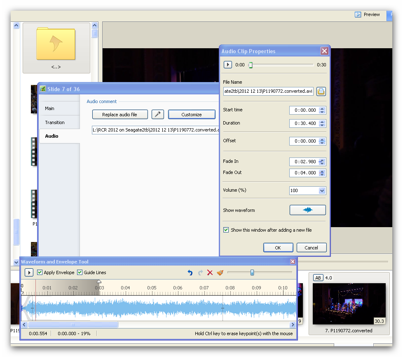
Task: Open the Volume (%) dropdown
Action: coord(322,190)
